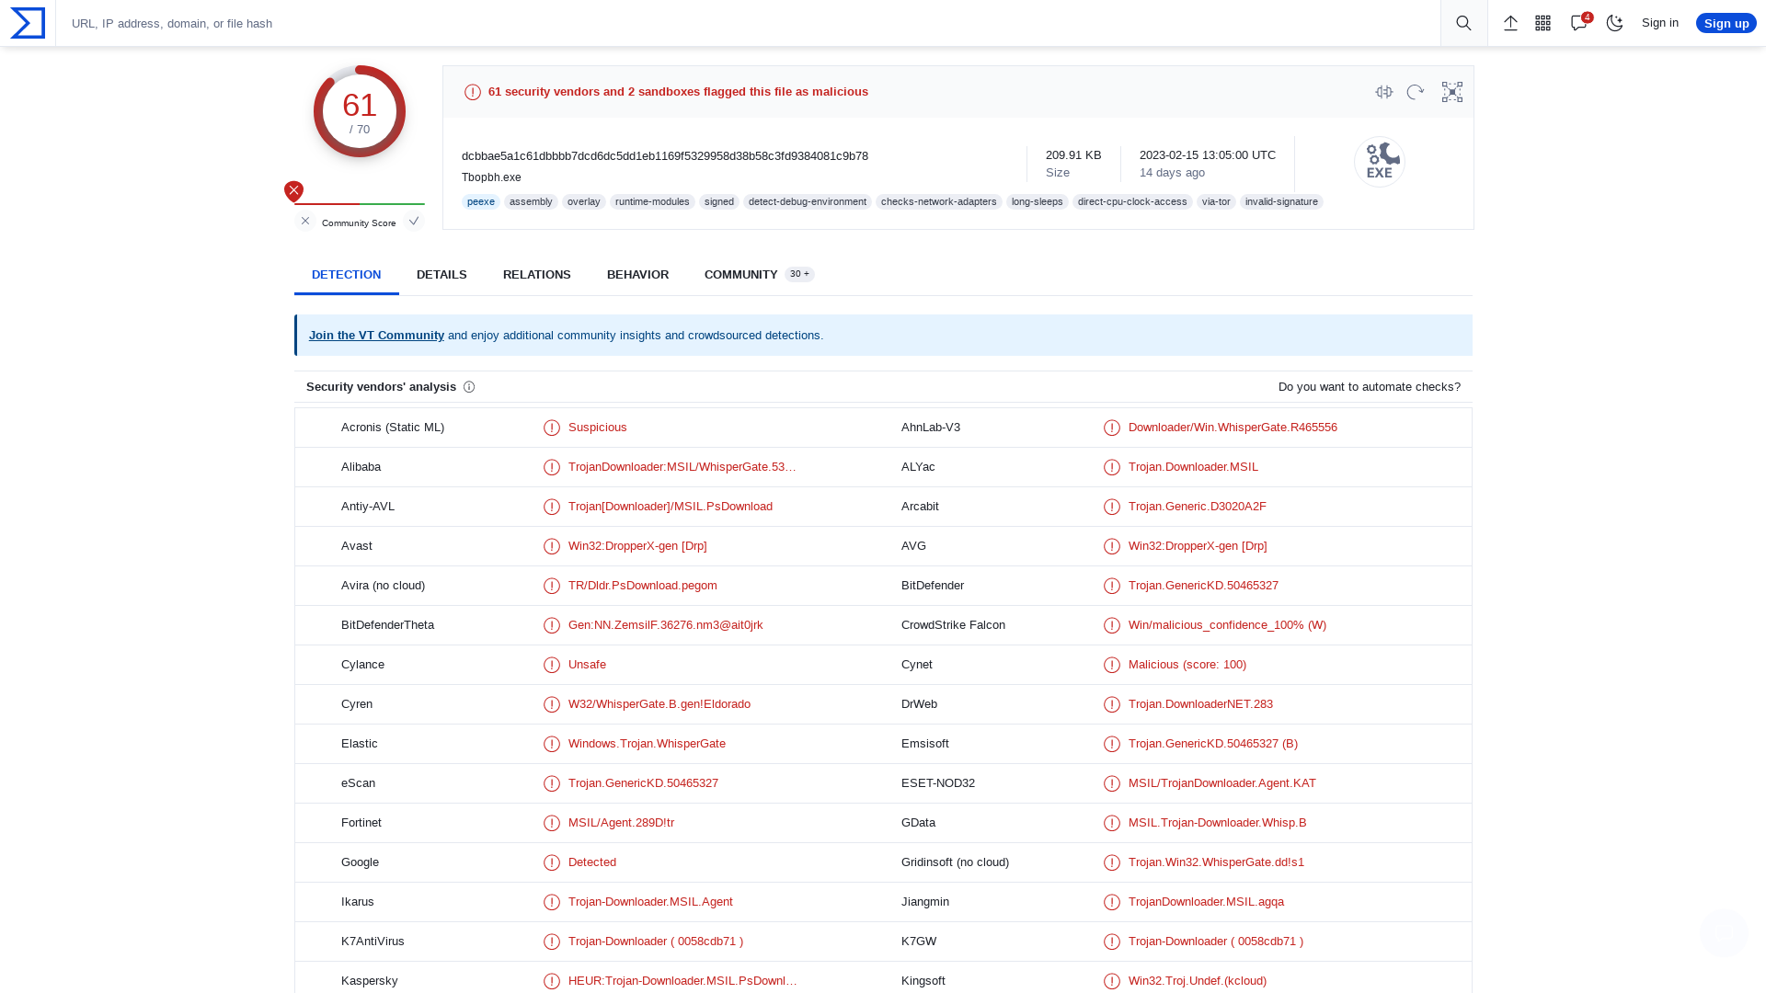
Task: Click the similar files search icon
Action: pyautogui.click(x=1384, y=92)
